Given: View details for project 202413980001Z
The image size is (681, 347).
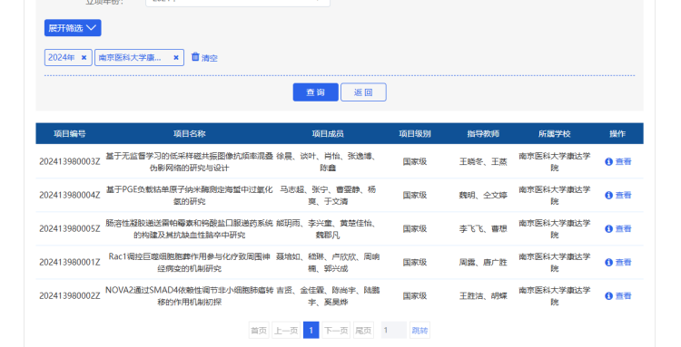Looking at the screenshot, I should [x=623, y=262].
